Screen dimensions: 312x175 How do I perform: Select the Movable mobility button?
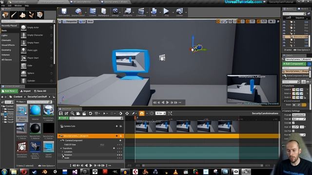304,105
